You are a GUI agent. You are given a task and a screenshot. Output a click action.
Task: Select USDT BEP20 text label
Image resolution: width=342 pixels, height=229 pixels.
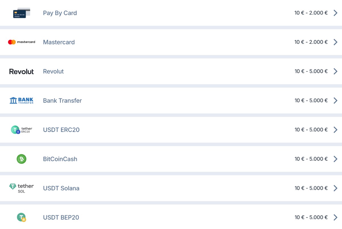tap(61, 218)
